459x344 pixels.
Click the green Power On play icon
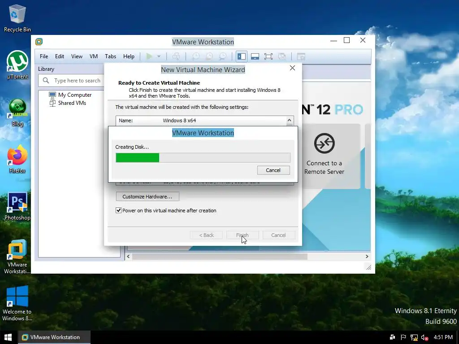[x=149, y=56]
